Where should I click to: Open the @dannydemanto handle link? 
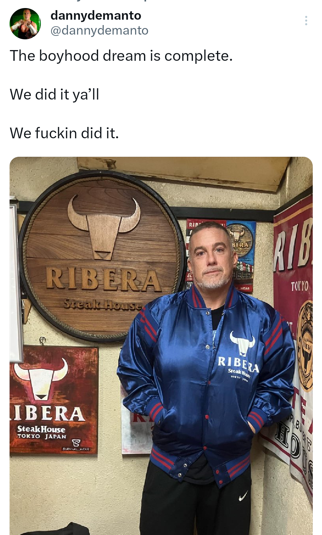click(99, 30)
